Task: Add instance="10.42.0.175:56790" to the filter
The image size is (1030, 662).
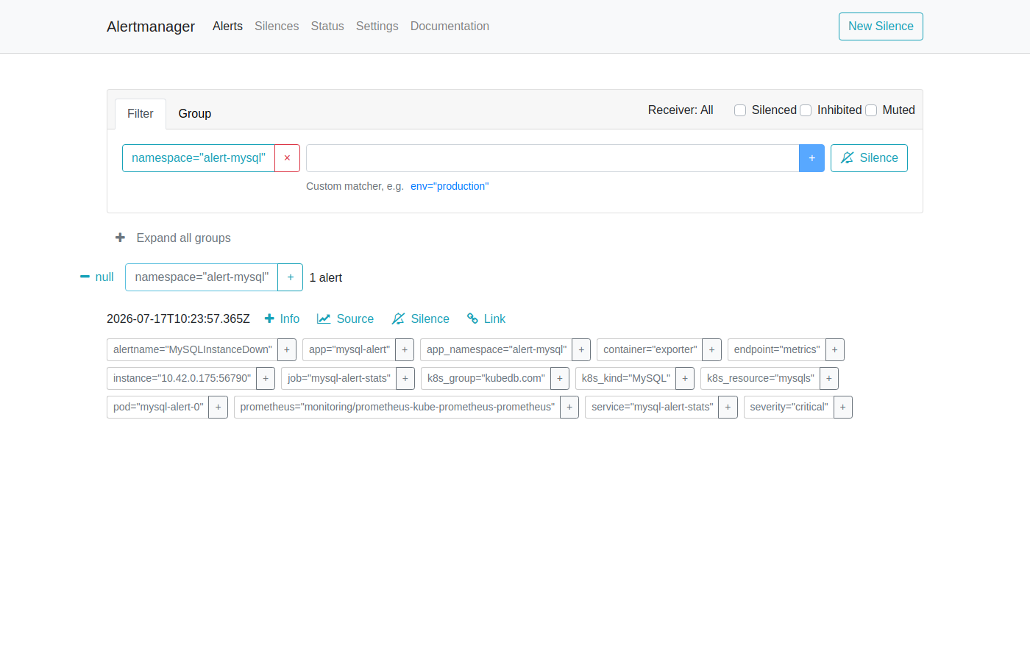Action: [x=266, y=378]
